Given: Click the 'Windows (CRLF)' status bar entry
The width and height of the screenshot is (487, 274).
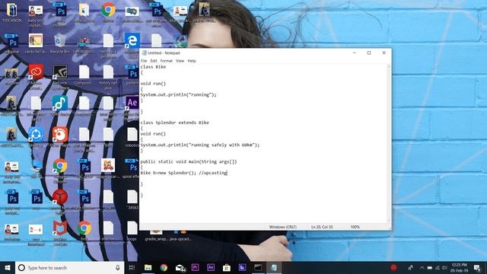Looking at the screenshot, I should point(282,227).
